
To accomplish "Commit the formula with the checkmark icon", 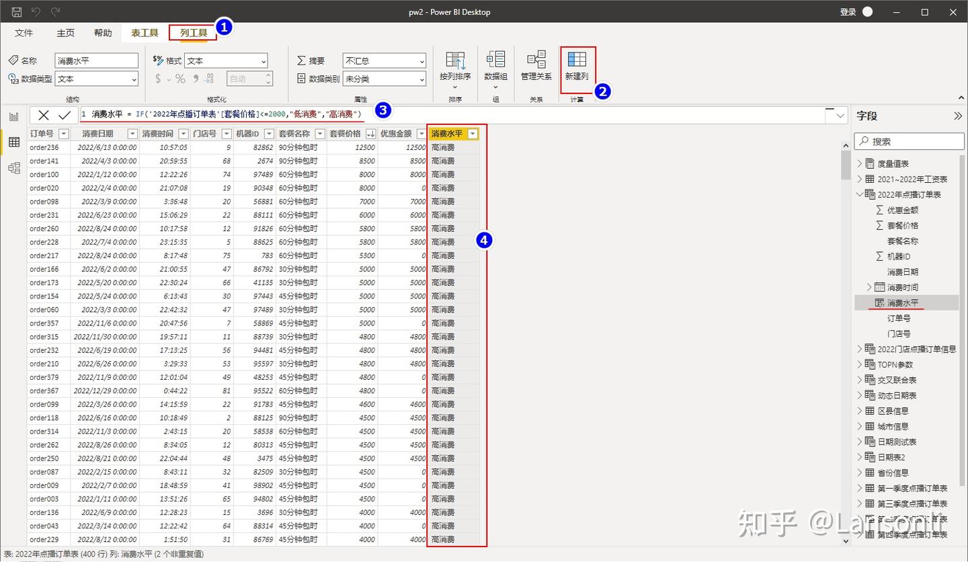I will (65, 116).
